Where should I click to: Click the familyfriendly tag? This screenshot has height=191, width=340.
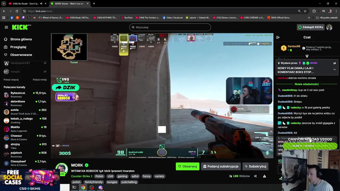coord(93,182)
